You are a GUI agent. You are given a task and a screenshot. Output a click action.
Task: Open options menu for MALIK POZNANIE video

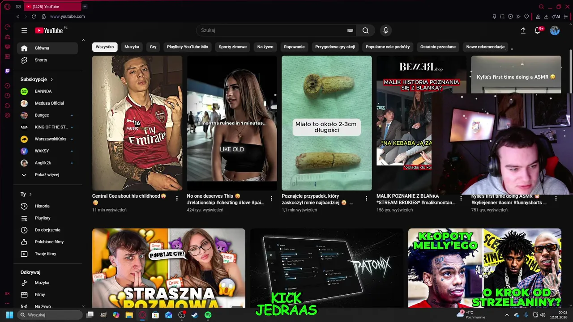461,198
